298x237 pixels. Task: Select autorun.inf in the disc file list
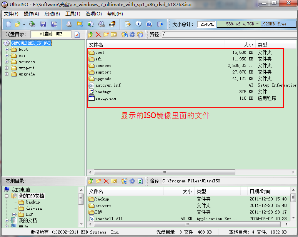point(108,85)
